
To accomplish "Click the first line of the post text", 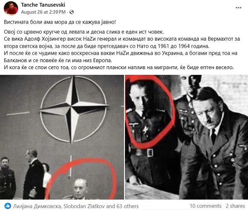I will click(x=60, y=22).
